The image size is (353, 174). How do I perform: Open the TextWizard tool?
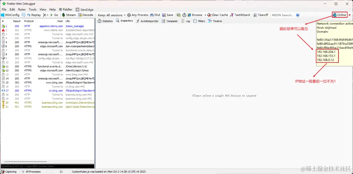click(240, 15)
